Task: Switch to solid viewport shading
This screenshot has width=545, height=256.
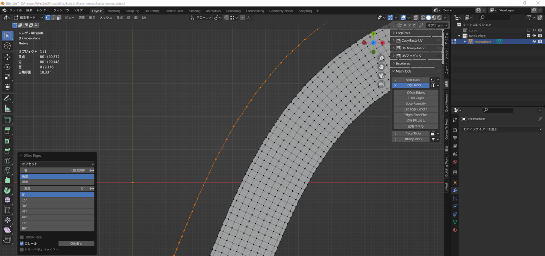Action: (x=428, y=18)
